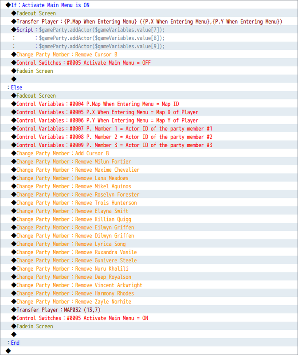The width and height of the screenshot is (298, 355).
Task: Select the 'P.X When Entering Menu = Map X' variable line
Action: [x=107, y=112]
